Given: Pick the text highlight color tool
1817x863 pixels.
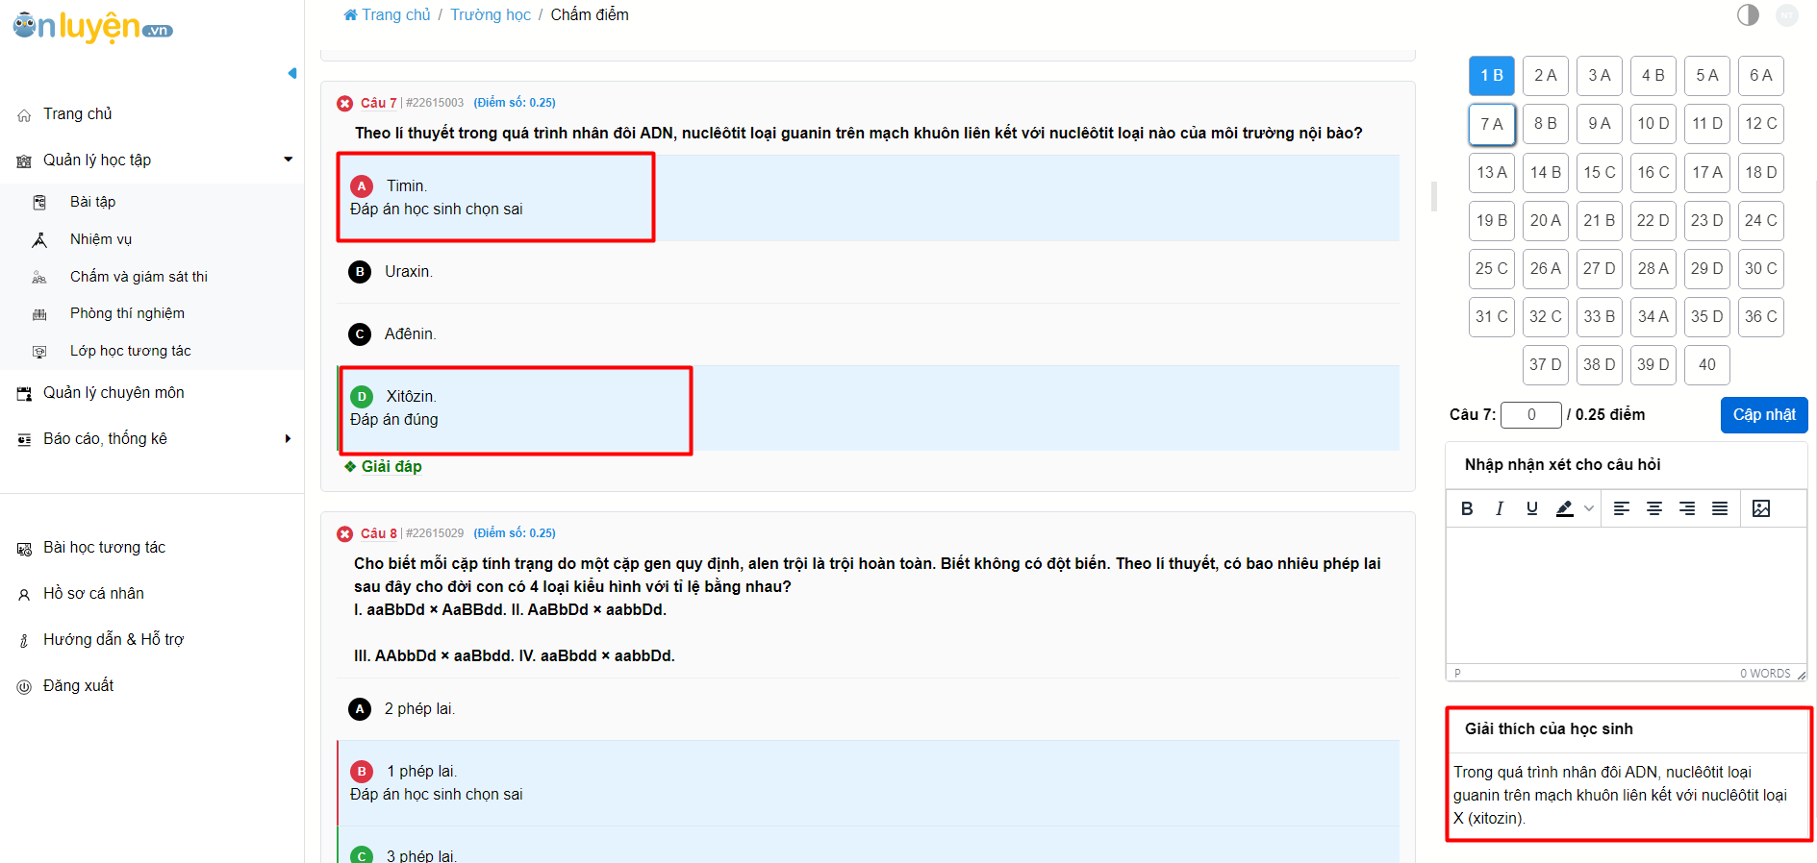Looking at the screenshot, I should point(1565,508).
